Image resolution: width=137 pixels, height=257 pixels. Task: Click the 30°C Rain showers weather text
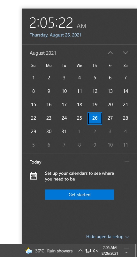pos(54,251)
